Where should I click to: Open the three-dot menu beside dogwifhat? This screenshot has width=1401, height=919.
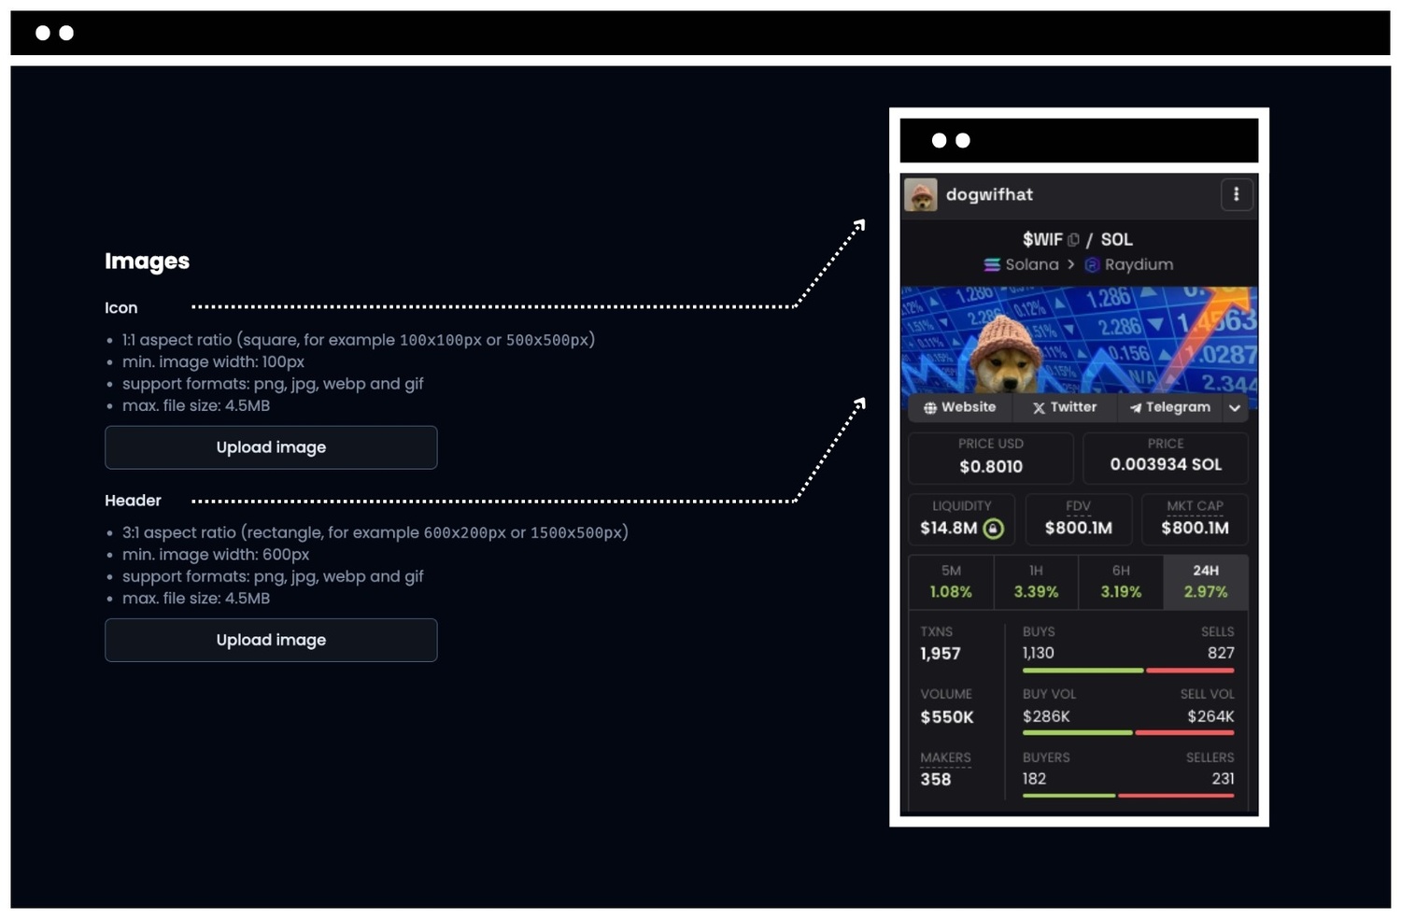(x=1237, y=194)
